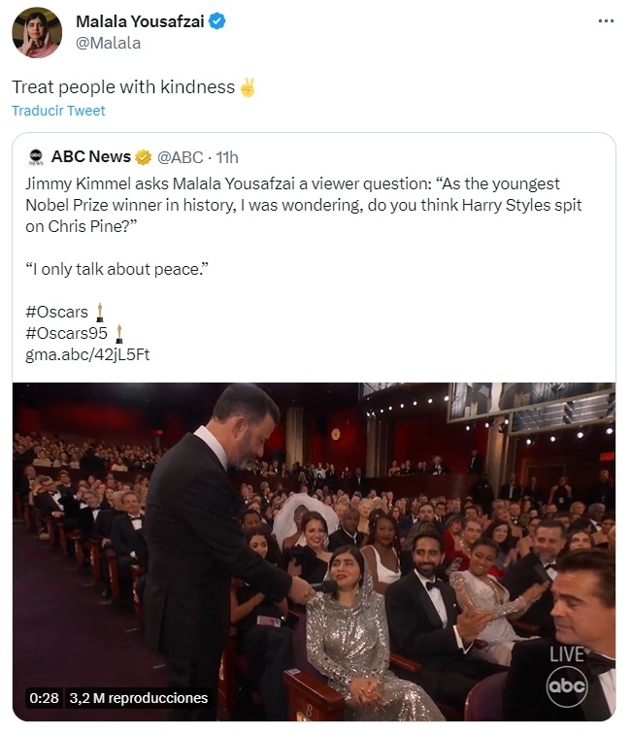Click the @ABC handle in quoted tweet
632x733 pixels.
[181, 157]
